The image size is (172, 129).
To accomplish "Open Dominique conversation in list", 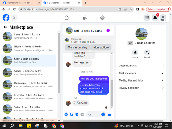I will coord(29,85).
